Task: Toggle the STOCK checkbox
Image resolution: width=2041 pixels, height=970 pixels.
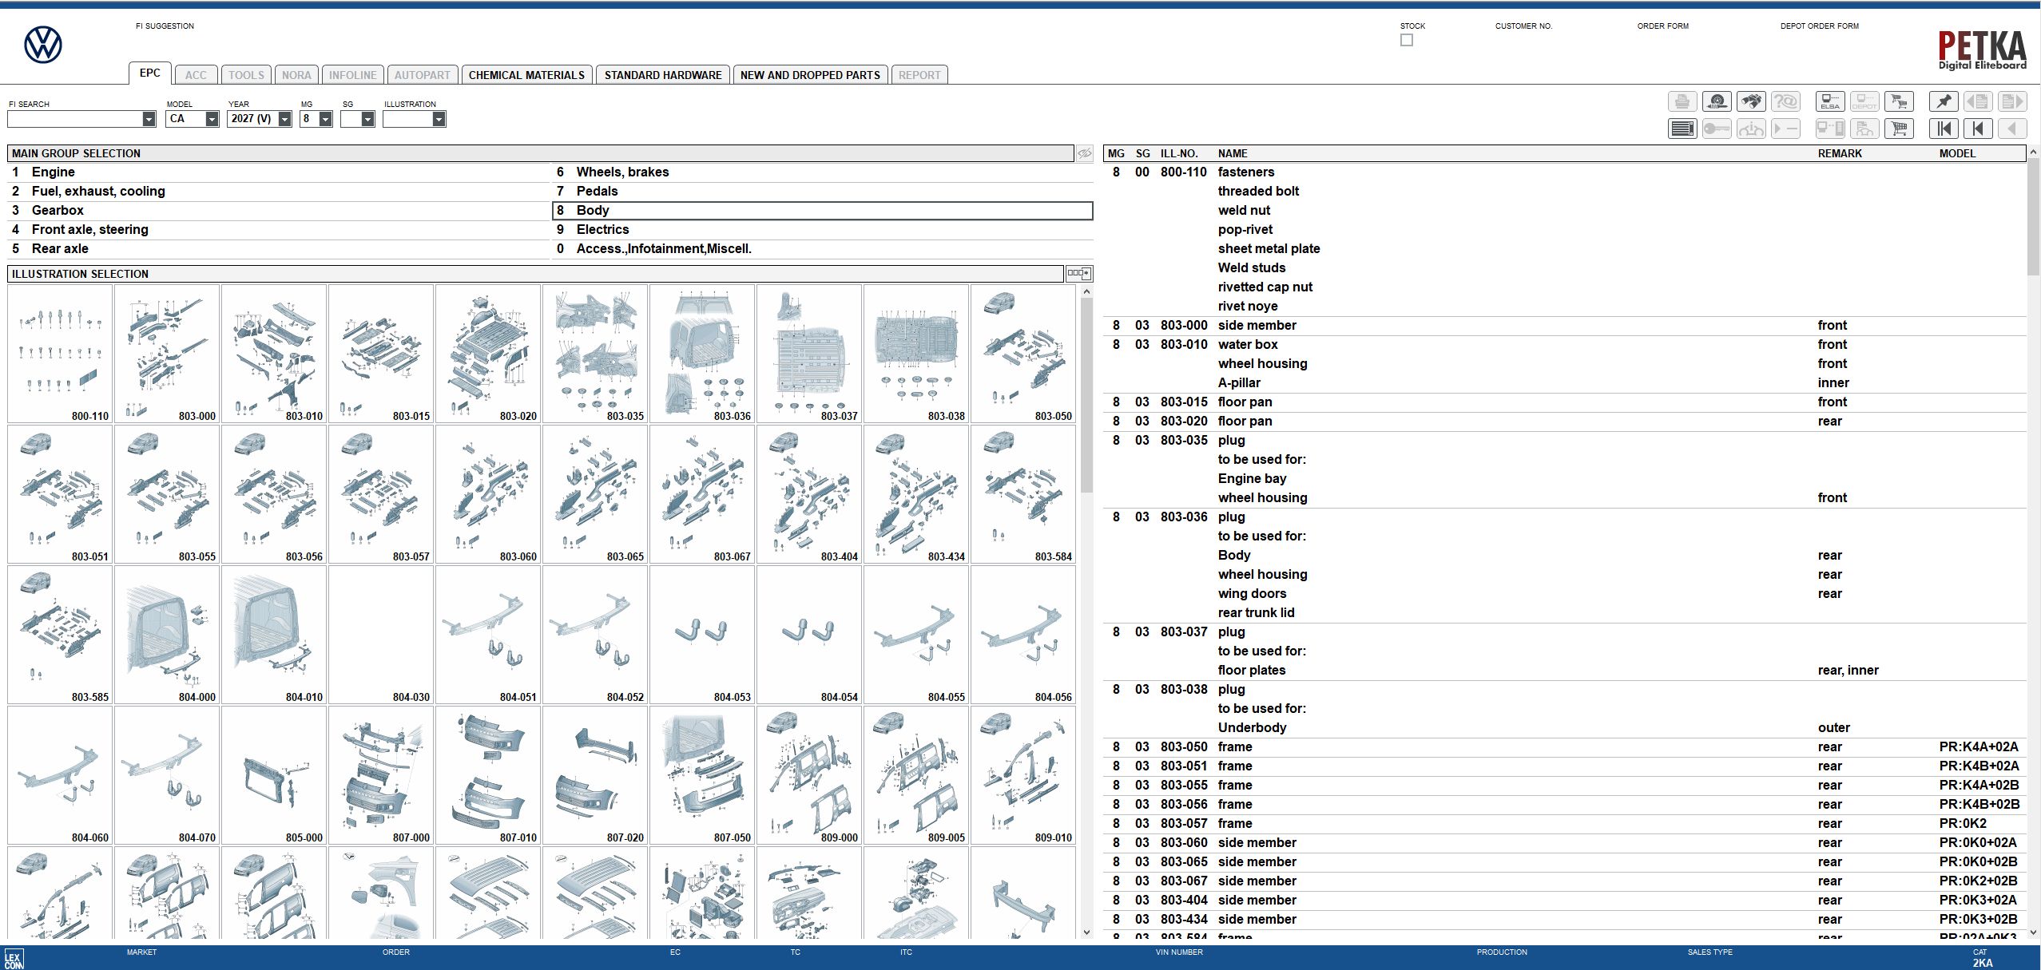Action: tap(1406, 39)
